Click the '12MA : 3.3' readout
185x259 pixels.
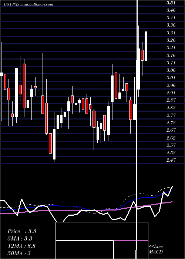coord(21,246)
